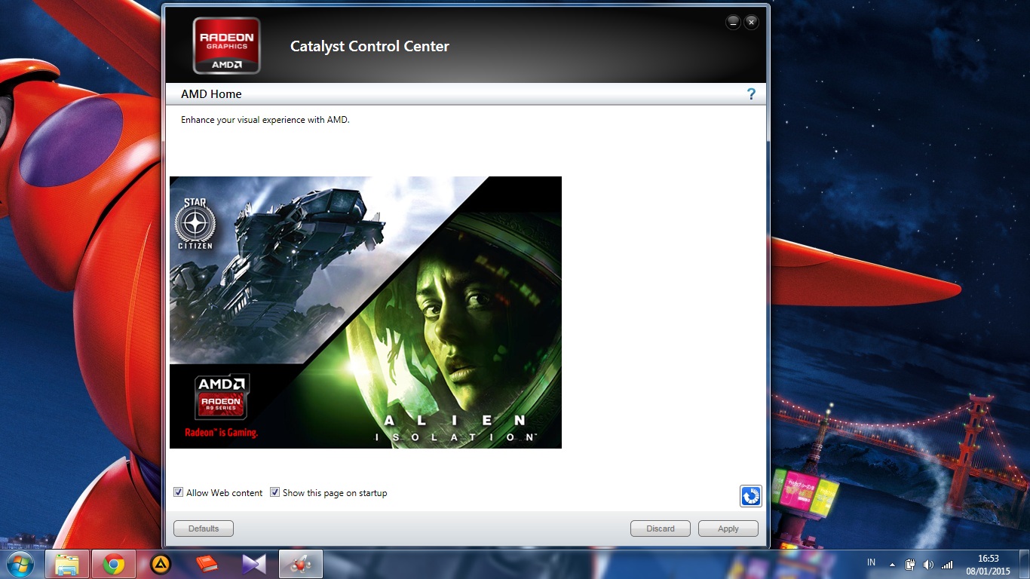Click the blue help question mark icon
The image size is (1030, 579).
[x=751, y=94]
